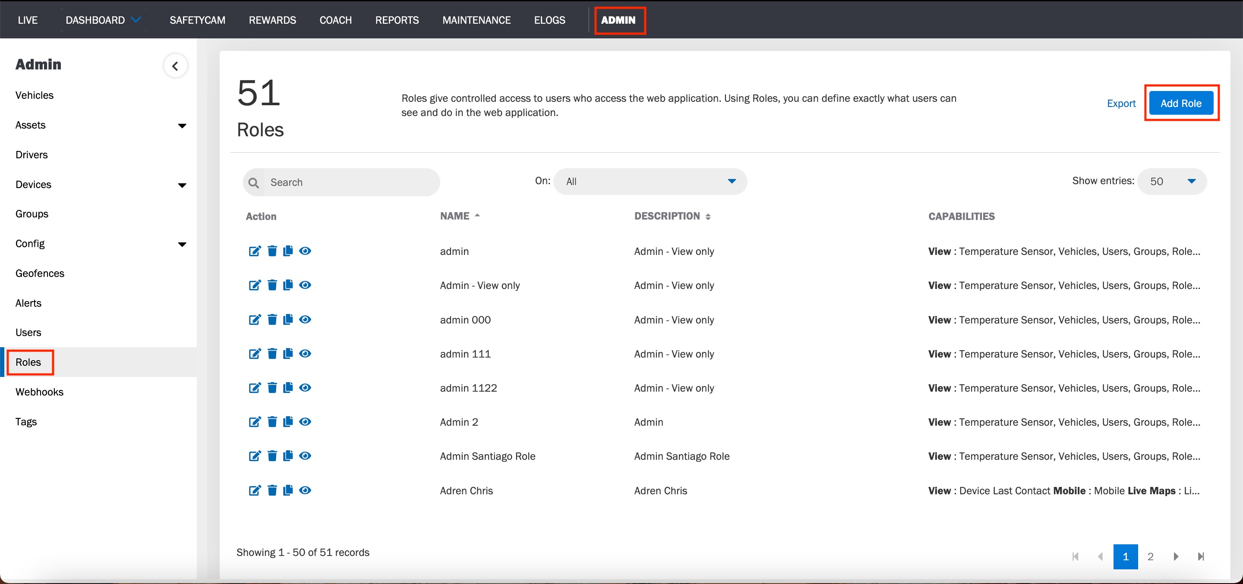1243x584 pixels.
Task: Edit the admin role
Action: point(255,251)
